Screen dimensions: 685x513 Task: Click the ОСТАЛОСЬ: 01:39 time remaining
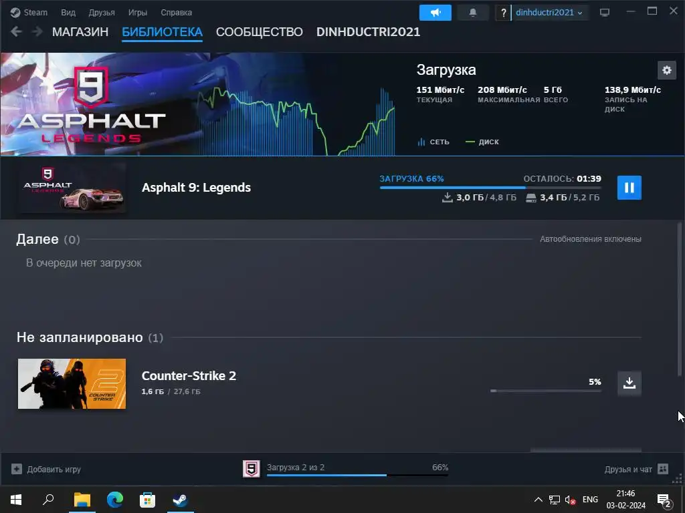[x=562, y=179]
